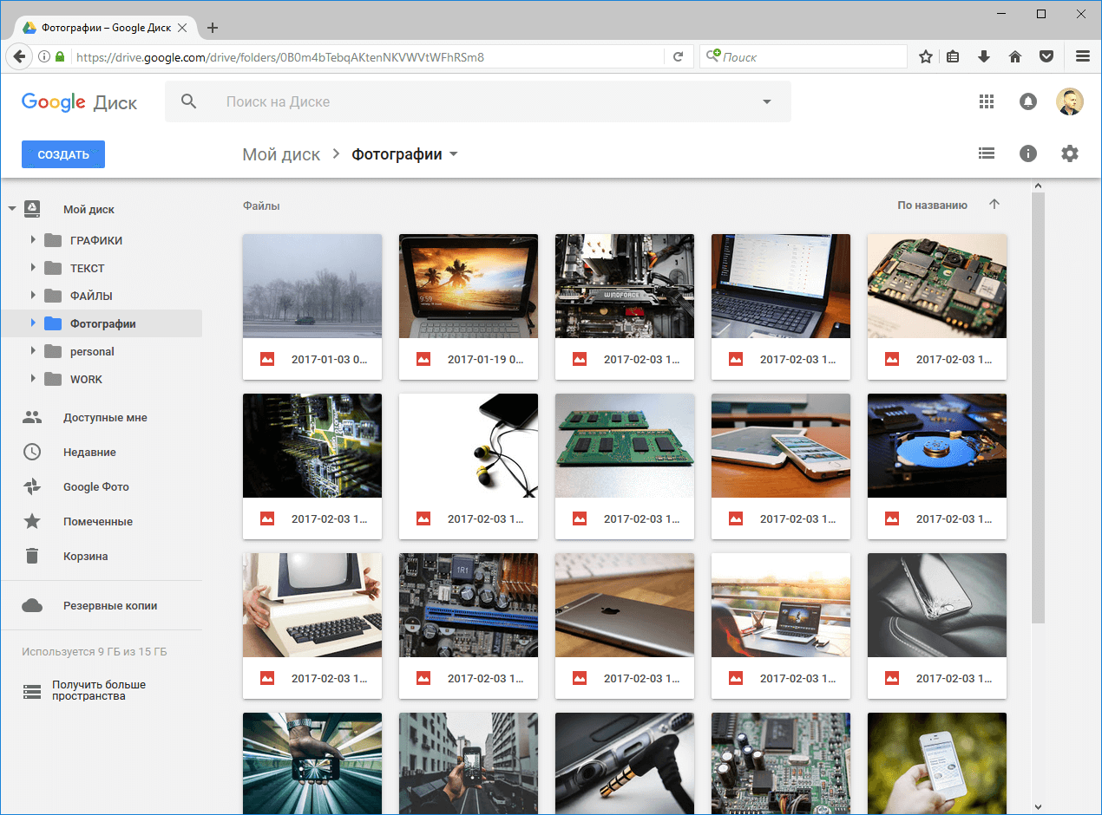Viewport: 1102px width, 815px height.
Task: Select the foggy winter trees photo thumbnail
Action: (x=312, y=286)
